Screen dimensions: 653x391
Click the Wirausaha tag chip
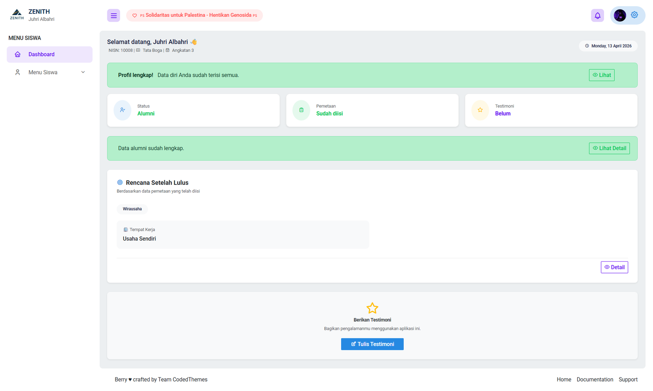click(x=132, y=209)
